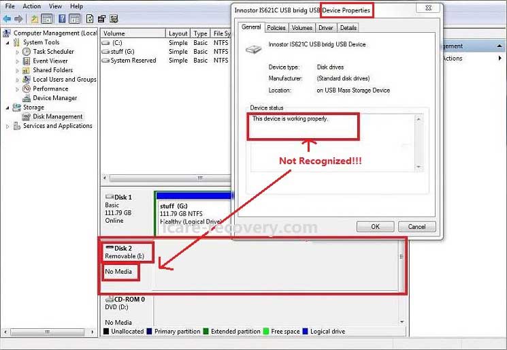Screen dimensions: 507x350
Task: Select Disk Management in the tree
Action: 58,116
